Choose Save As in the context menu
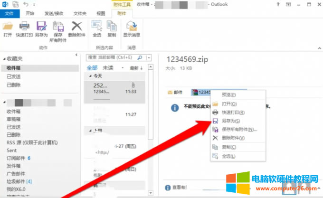 [238, 121]
